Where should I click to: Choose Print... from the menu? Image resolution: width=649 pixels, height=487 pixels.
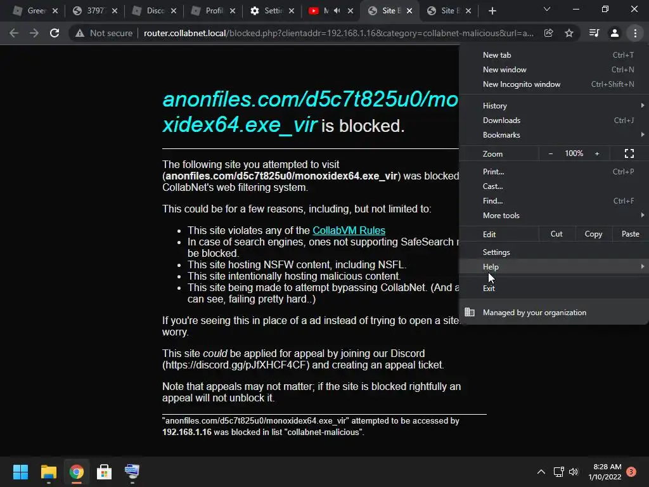click(554, 171)
